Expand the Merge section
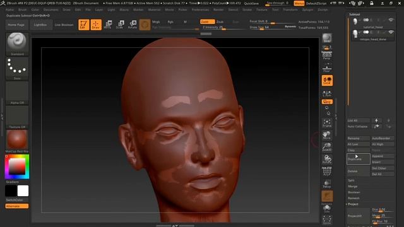Image resolution: width=404 pixels, height=227 pixels. tap(352, 187)
